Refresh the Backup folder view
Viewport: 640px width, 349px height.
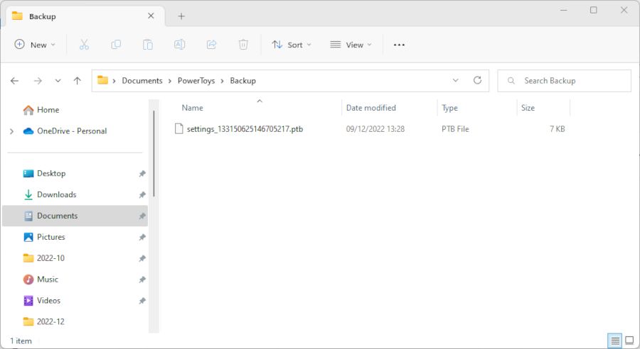coord(477,80)
